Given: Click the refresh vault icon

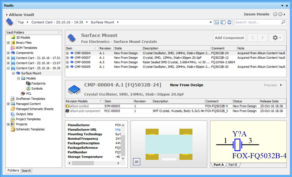Looking at the screenshot, I should 229,23.
